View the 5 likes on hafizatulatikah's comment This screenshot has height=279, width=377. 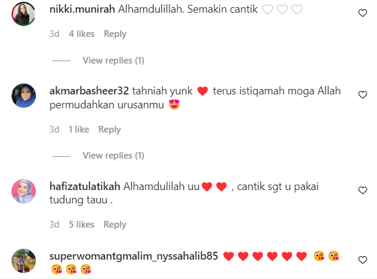81,225
